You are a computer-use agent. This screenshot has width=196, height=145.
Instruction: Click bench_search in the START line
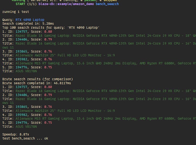pos(107,4)
